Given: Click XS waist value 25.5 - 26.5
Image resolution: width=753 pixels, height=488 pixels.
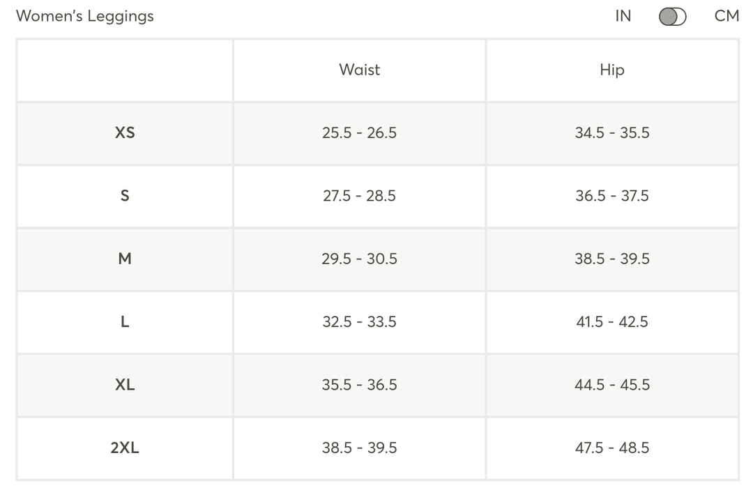Looking at the screenshot, I should coord(359,132).
